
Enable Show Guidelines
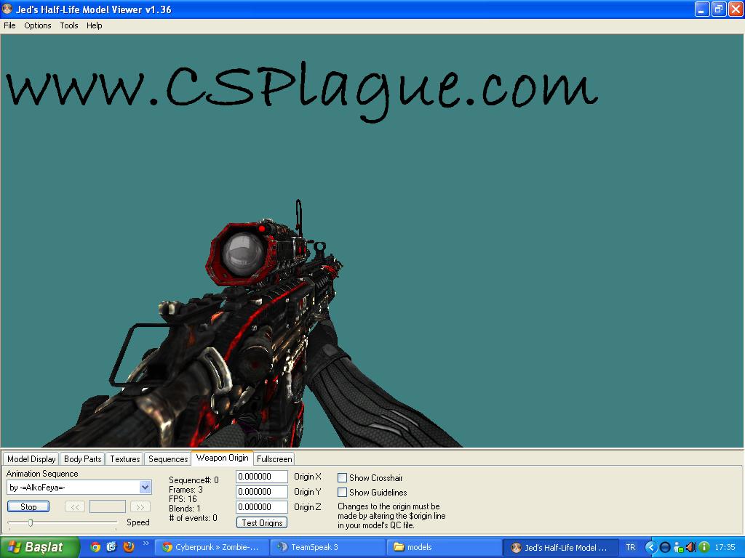(341, 492)
